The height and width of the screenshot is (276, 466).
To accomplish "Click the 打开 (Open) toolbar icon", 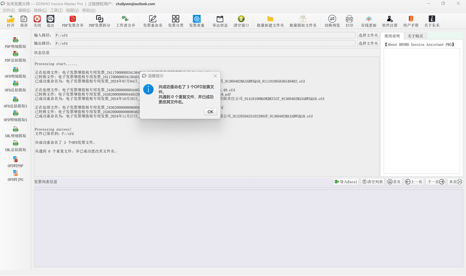I will (x=11, y=21).
